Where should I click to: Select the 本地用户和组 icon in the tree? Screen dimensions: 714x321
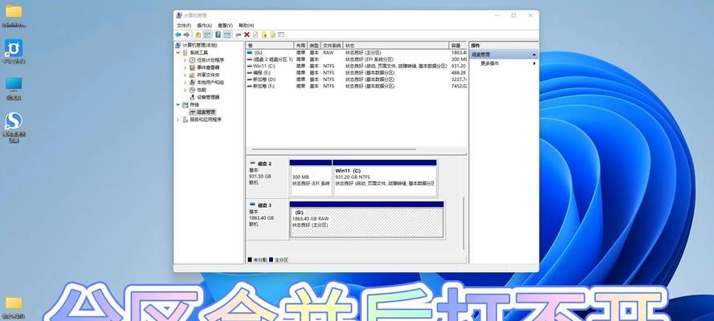193,83
